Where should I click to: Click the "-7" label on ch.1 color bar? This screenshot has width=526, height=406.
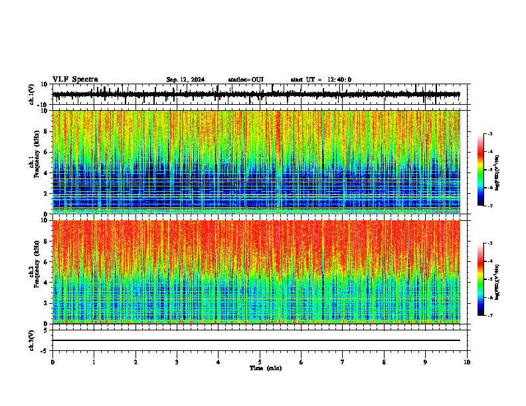[489, 206]
